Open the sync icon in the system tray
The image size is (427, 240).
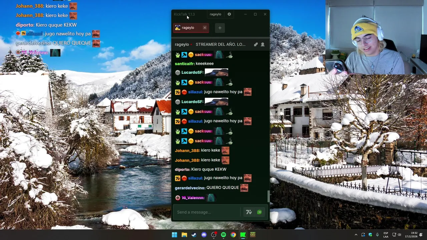[363, 235]
